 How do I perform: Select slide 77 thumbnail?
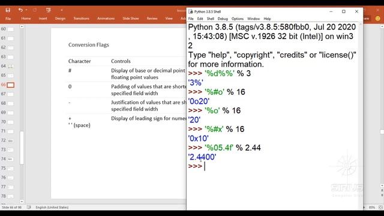pos(11,187)
